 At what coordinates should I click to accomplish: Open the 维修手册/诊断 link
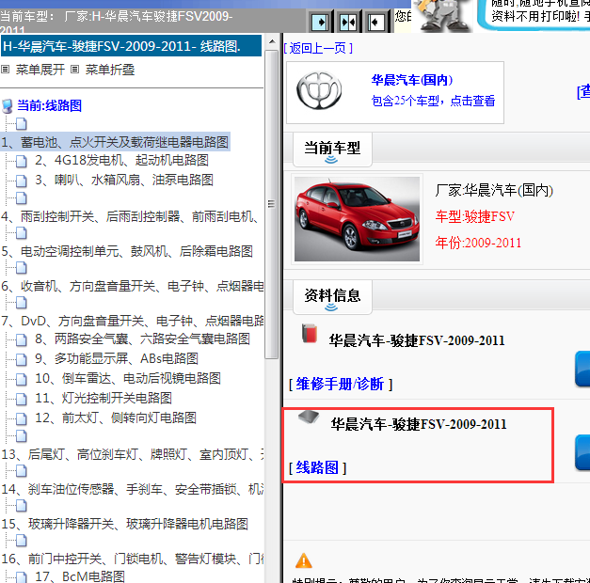pyautogui.click(x=340, y=384)
